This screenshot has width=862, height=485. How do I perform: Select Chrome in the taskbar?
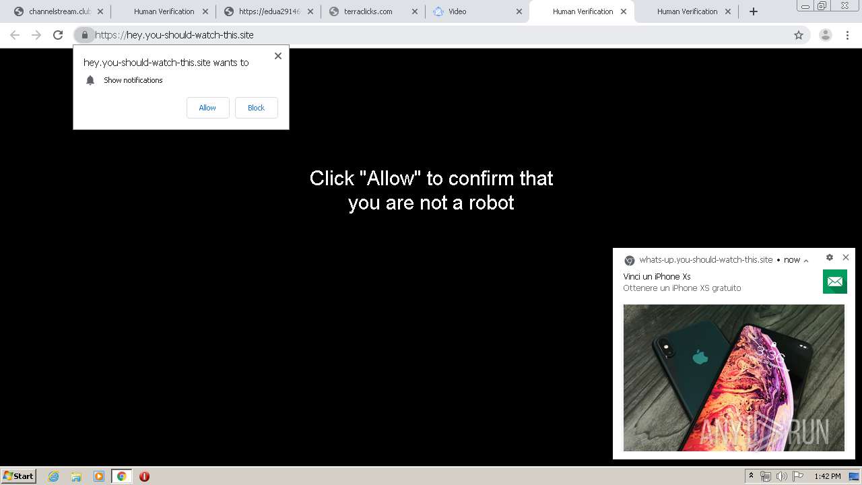point(121,476)
